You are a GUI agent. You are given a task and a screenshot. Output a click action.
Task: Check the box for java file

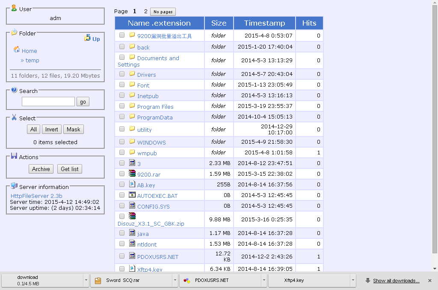122,233
